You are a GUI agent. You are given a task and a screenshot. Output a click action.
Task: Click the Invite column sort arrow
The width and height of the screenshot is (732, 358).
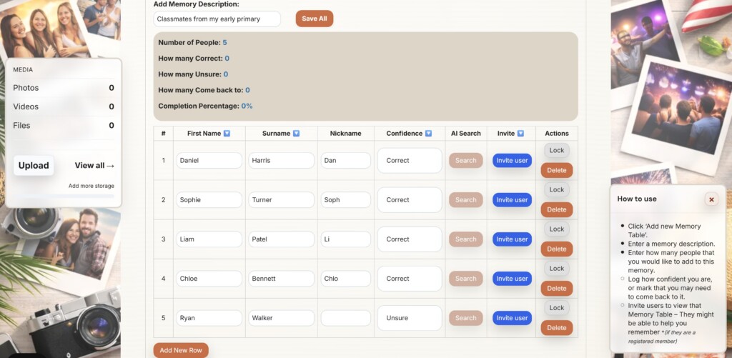(520, 134)
